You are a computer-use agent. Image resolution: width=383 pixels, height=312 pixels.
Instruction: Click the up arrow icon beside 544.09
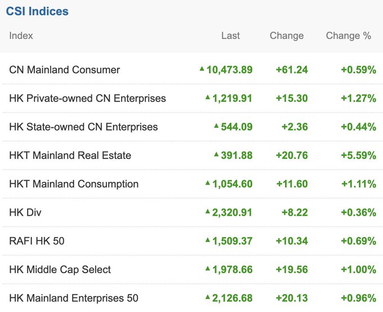216,126
